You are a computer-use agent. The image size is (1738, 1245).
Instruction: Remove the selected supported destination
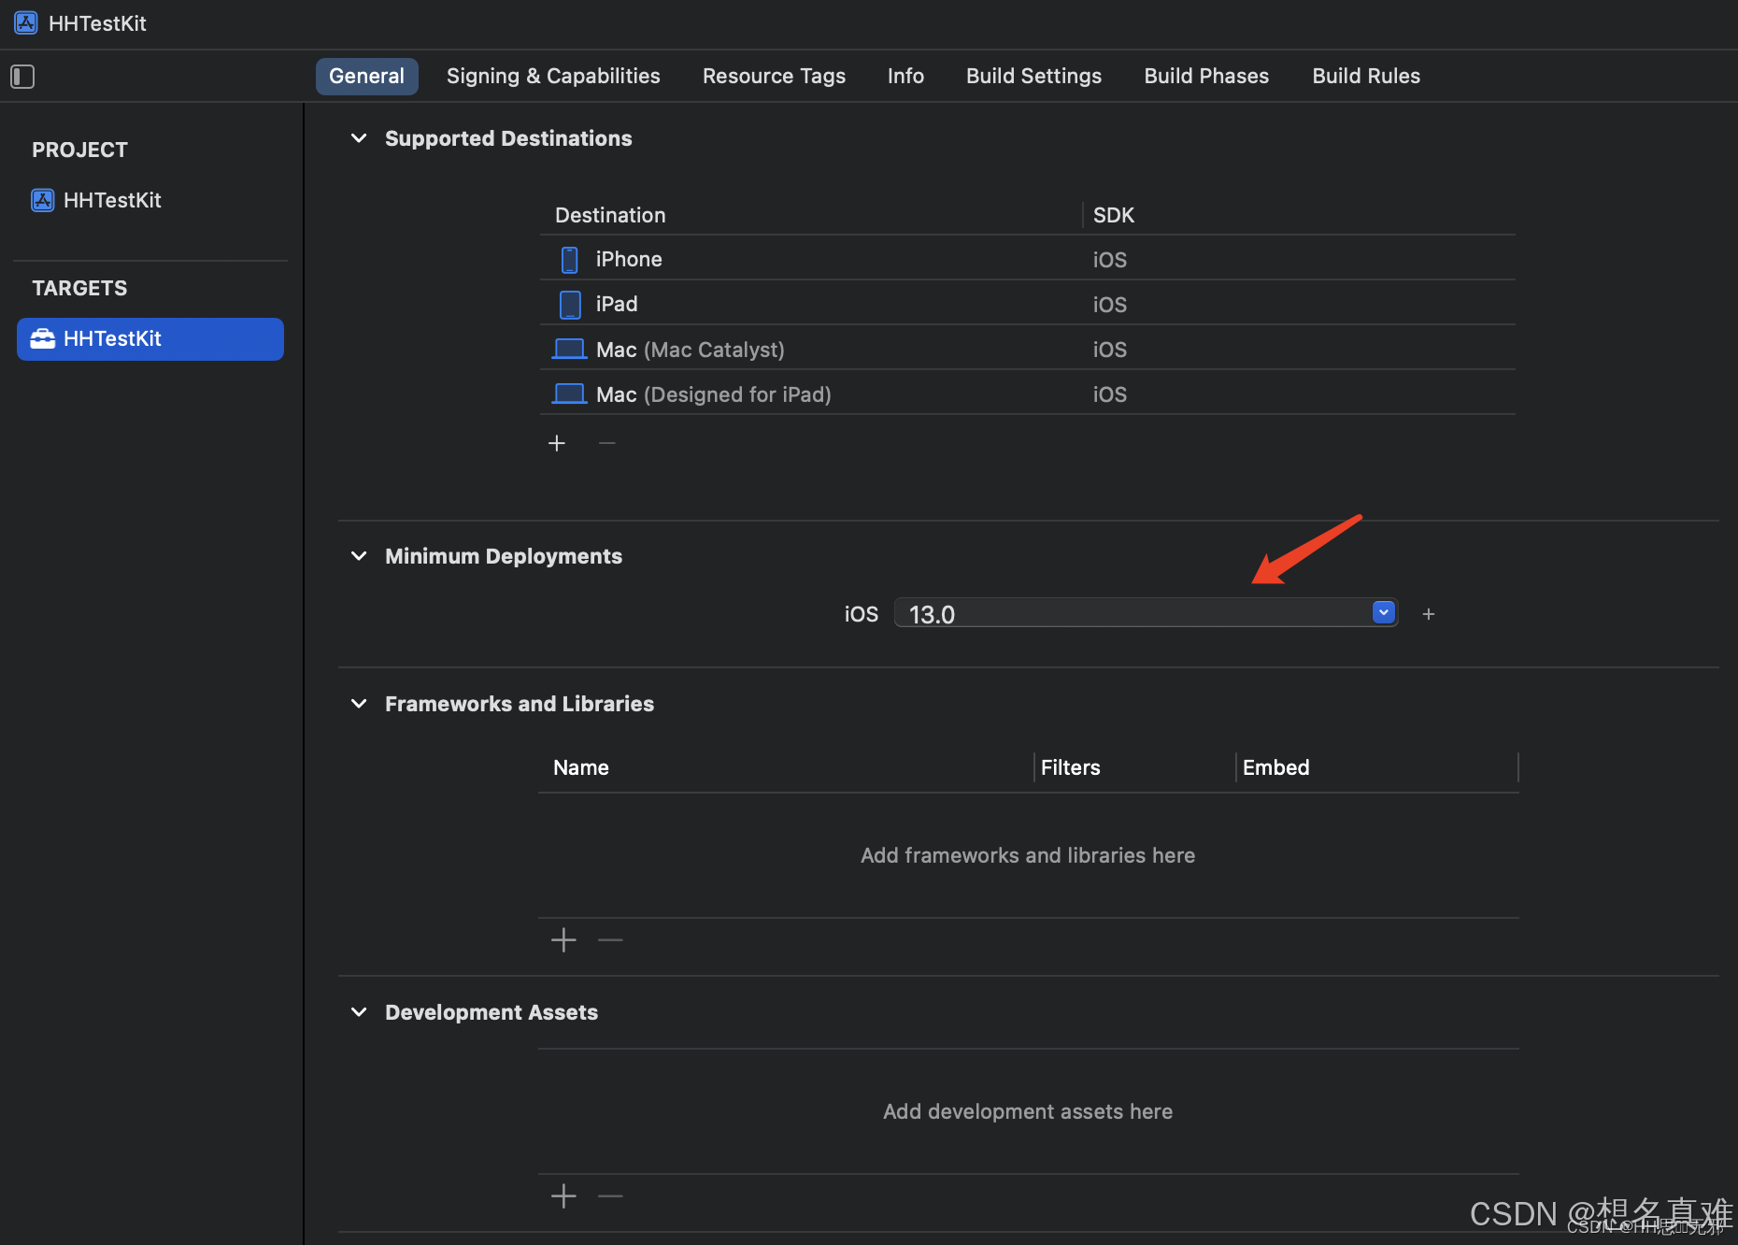click(606, 442)
